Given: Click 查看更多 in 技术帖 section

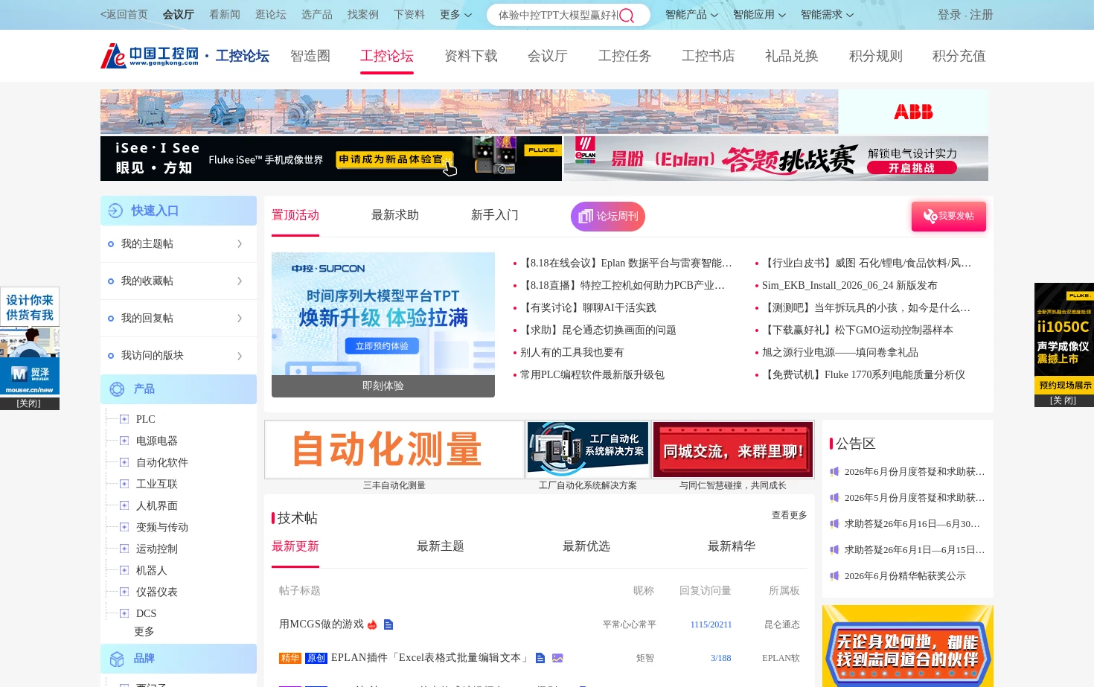Looking at the screenshot, I should coord(790,515).
